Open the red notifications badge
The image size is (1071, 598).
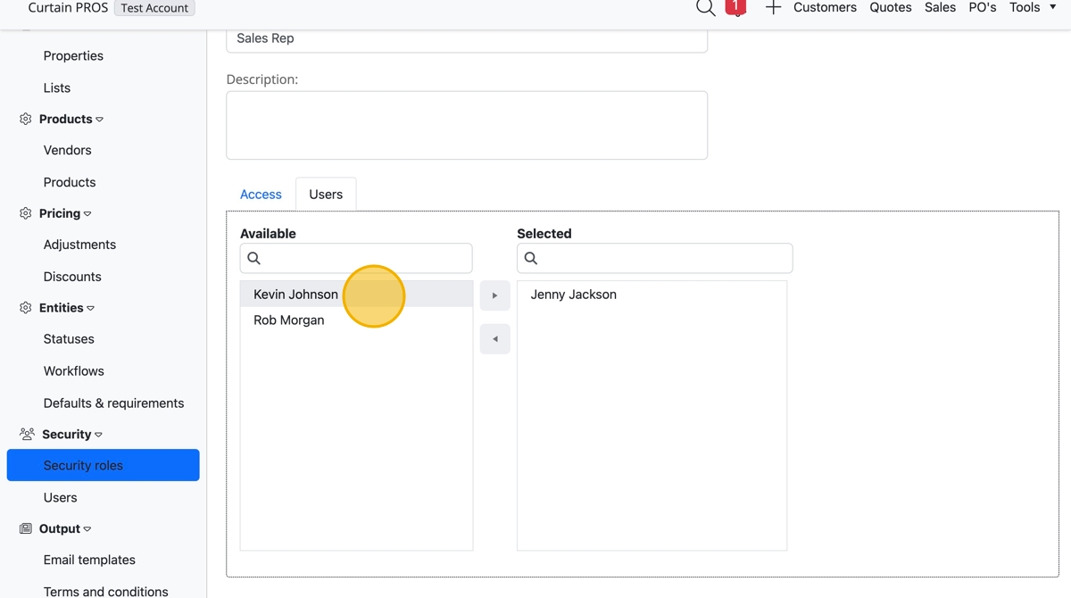pyautogui.click(x=735, y=7)
